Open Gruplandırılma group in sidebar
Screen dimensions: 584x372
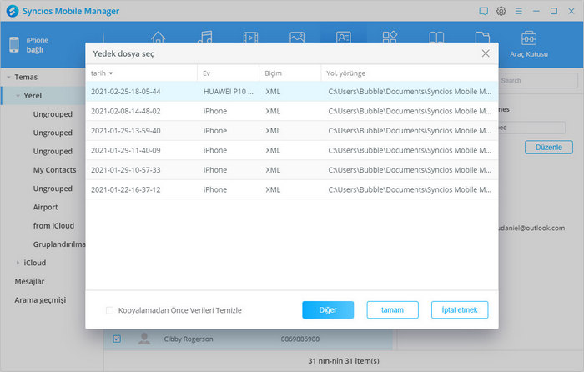pyautogui.click(x=59, y=244)
